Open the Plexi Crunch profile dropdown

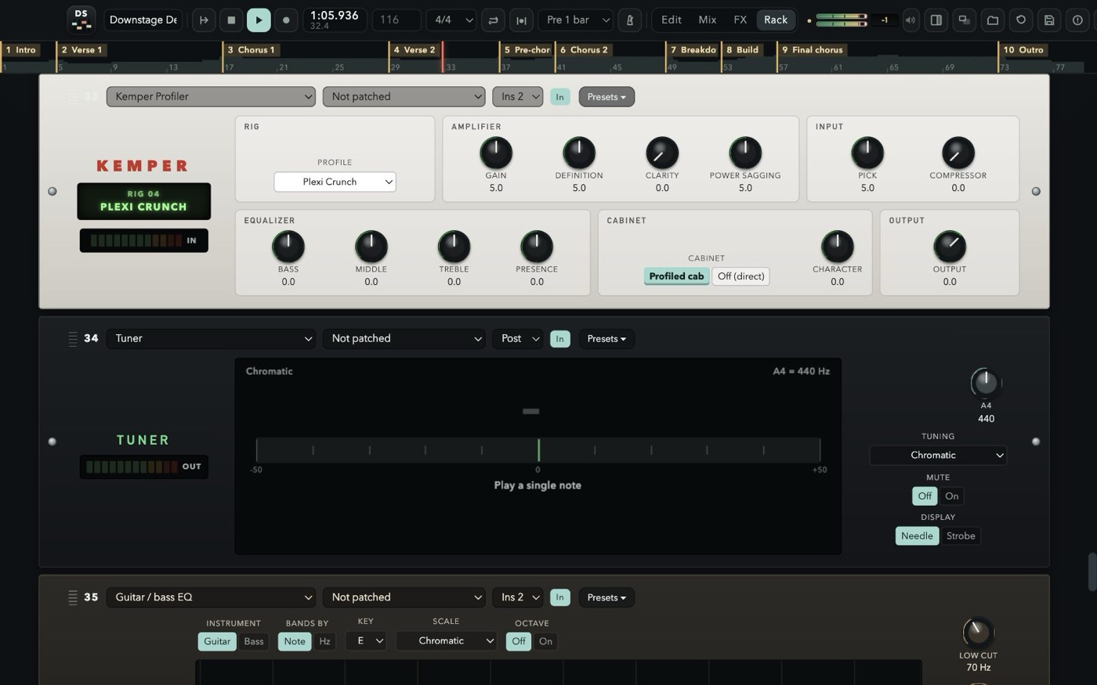[335, 182]
